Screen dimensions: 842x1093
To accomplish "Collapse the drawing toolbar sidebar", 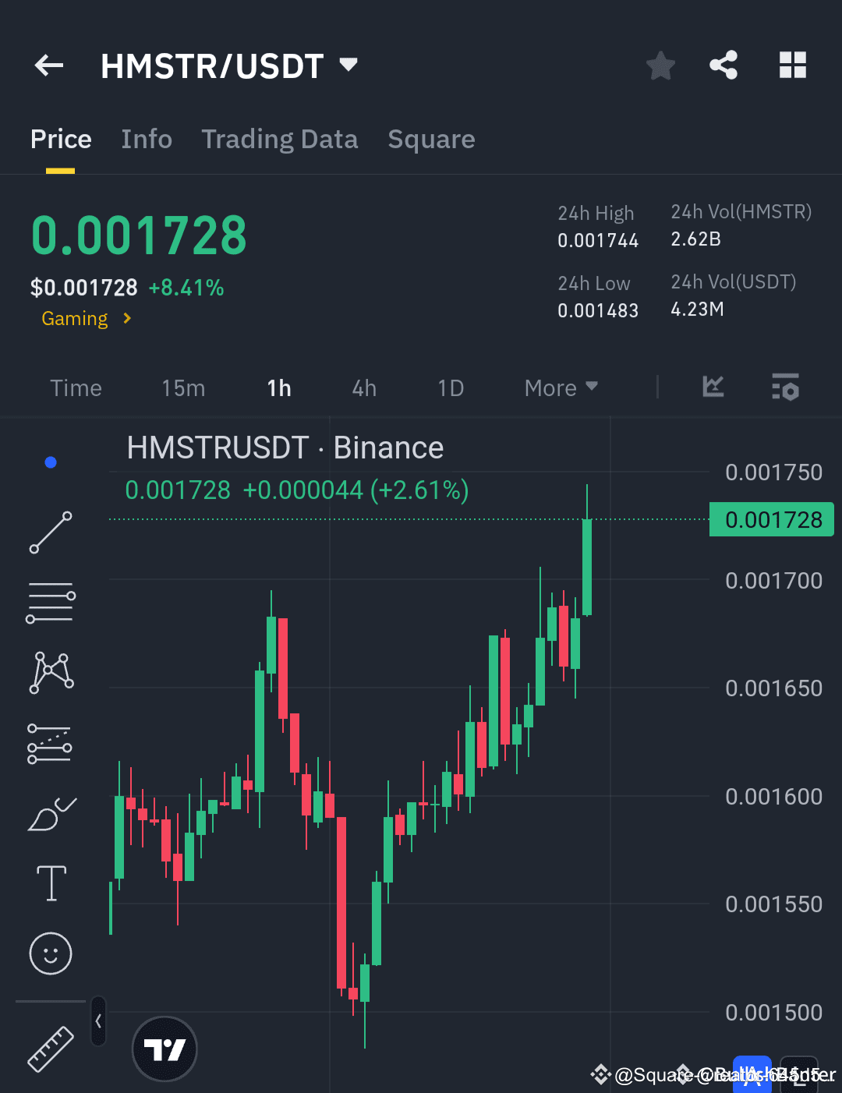I will click(x=98, y=1021).
